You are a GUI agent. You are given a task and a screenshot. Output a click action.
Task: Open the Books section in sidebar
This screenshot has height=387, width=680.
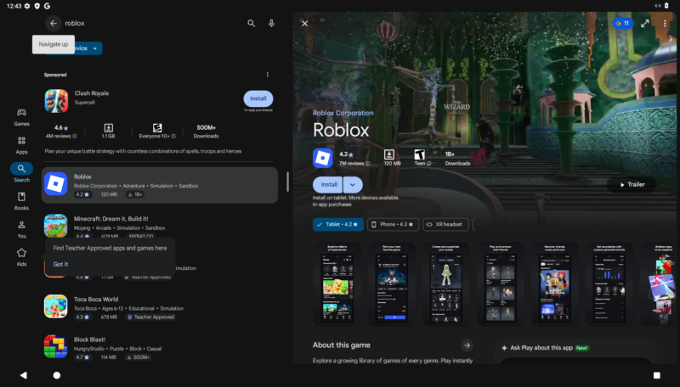coord(22,201)
